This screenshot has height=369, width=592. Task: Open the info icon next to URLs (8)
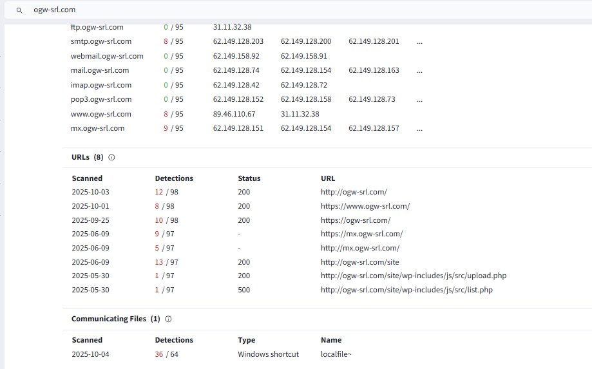tap(111, 157)
